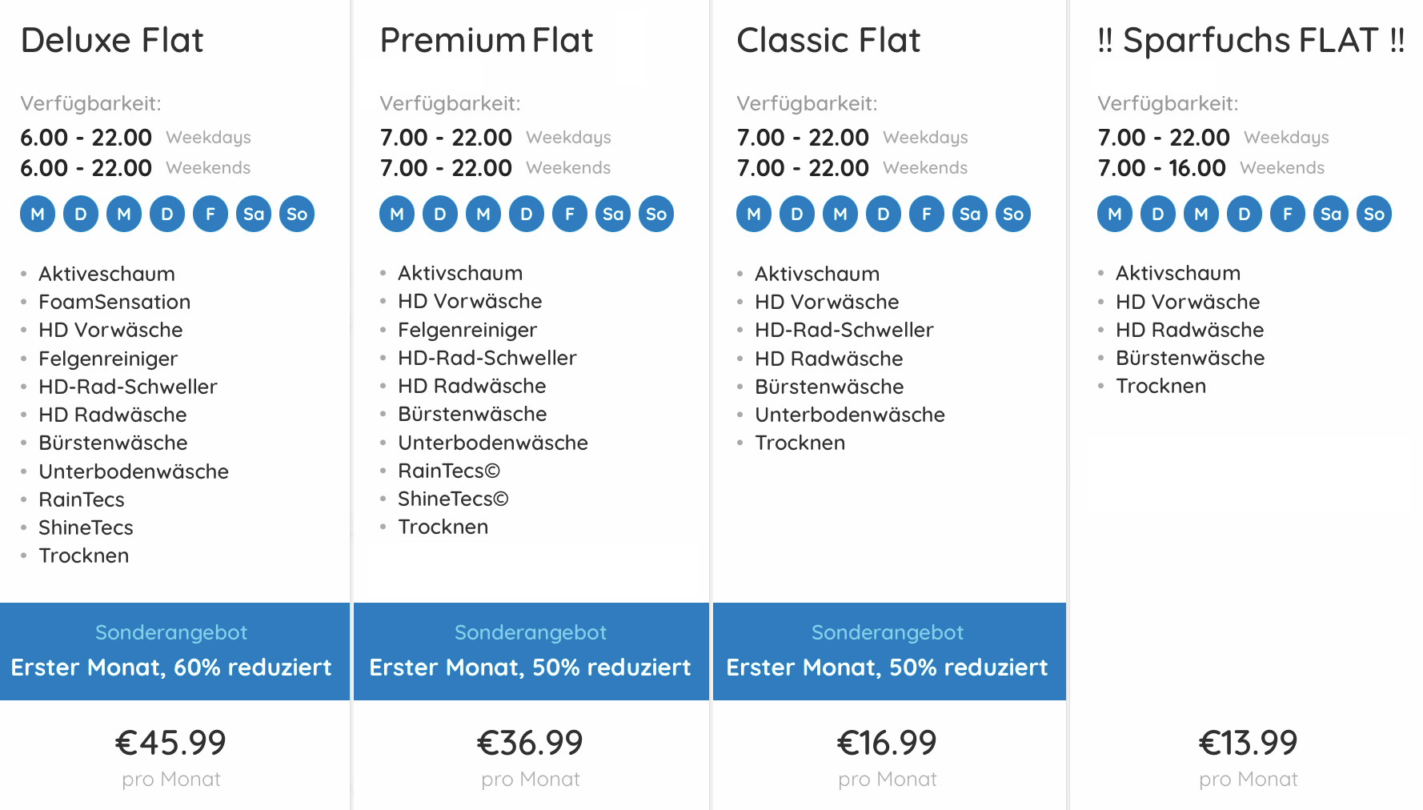Click first M day badge under Classic Flat

coord(754,214)
